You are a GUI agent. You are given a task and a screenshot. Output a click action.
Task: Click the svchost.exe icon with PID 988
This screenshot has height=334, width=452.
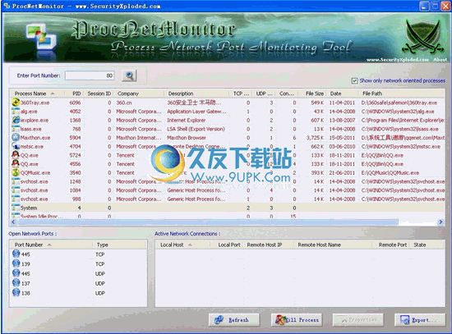16,199
